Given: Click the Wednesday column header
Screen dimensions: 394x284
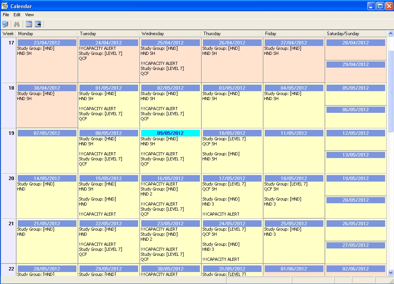Looking at the screenshot, I should (170, 34).
